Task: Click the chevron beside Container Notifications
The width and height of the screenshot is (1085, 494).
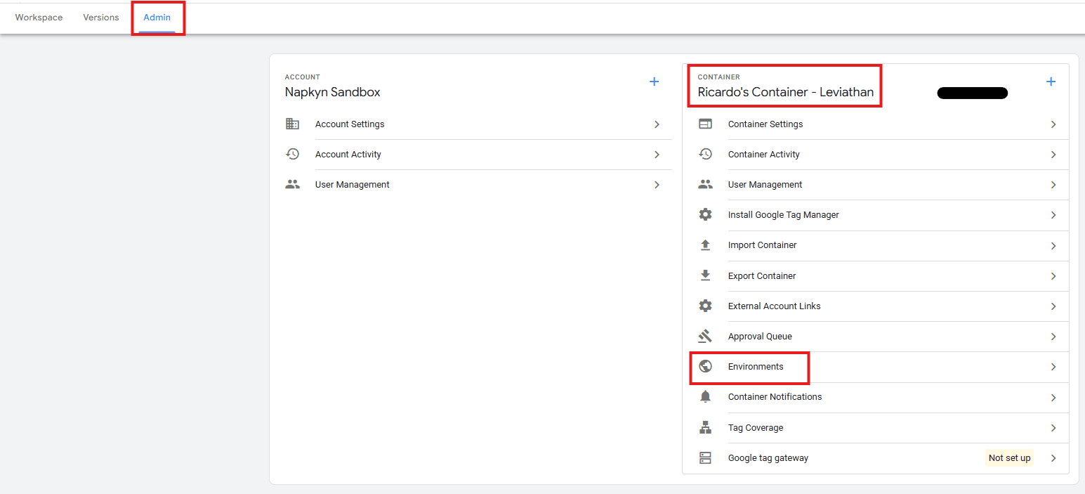Action: (1053, 397)
